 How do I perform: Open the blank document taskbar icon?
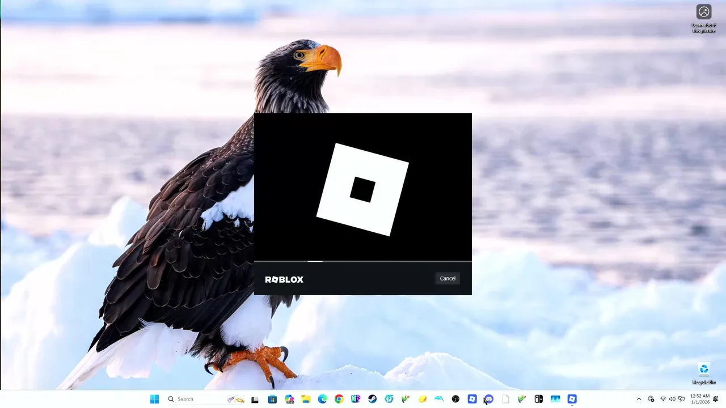[x=505, y=399]
